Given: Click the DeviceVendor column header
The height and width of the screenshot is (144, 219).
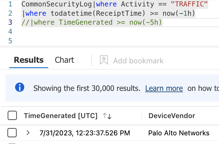Looking at the screenshot, I should (172, 116).
